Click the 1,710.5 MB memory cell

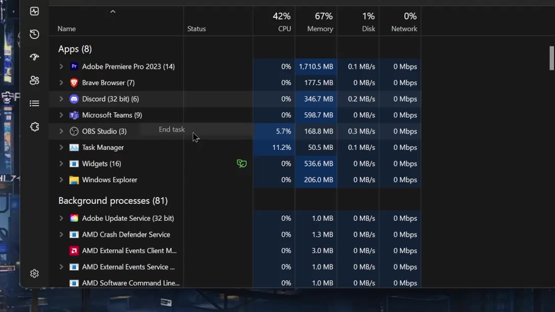(x=316, y=66)
